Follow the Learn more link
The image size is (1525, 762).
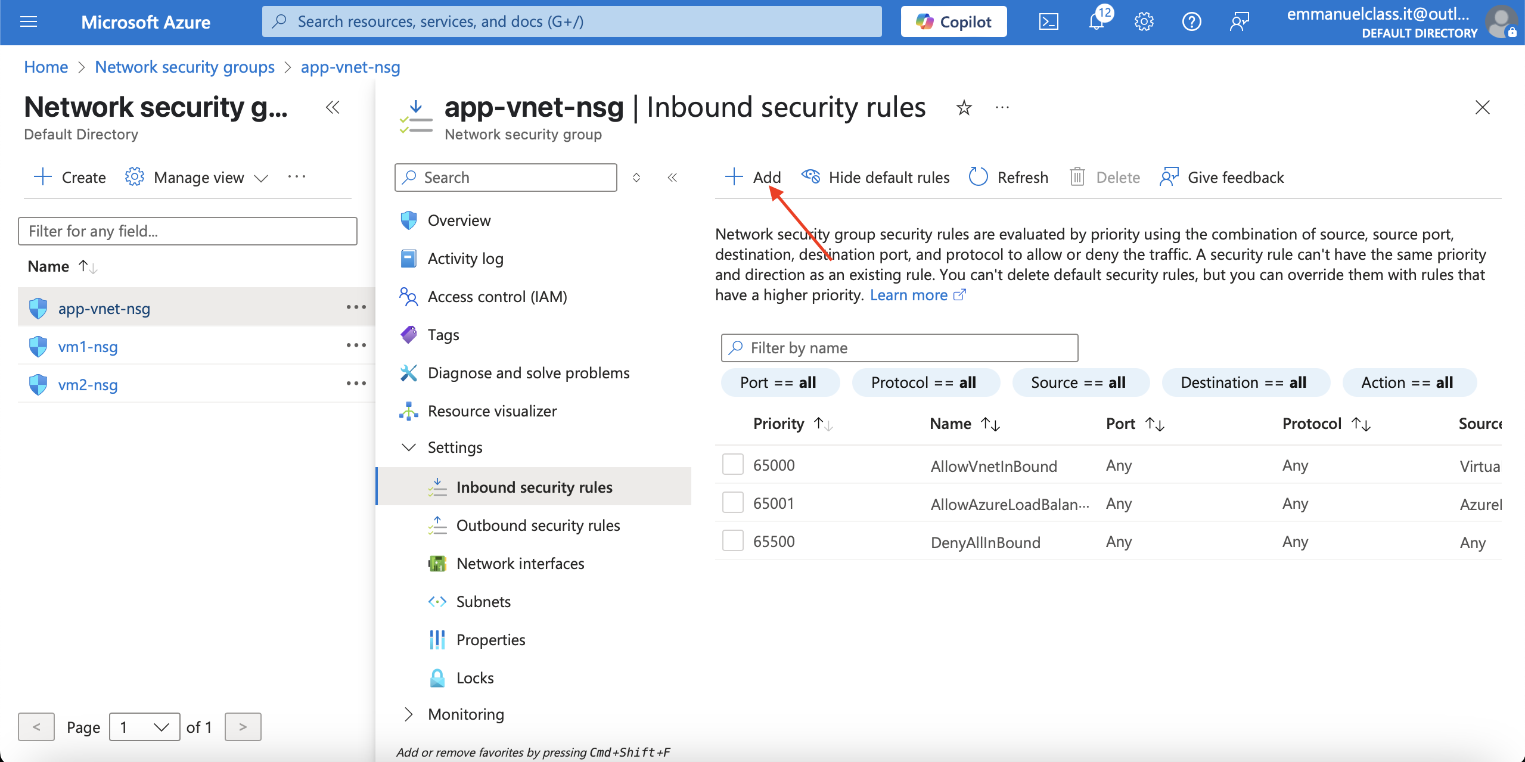point(917,295)
